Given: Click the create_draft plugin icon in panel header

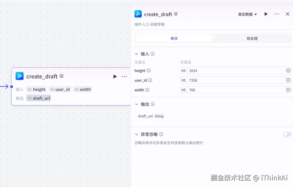Looking at the screenshot, I should pos(138,14).
